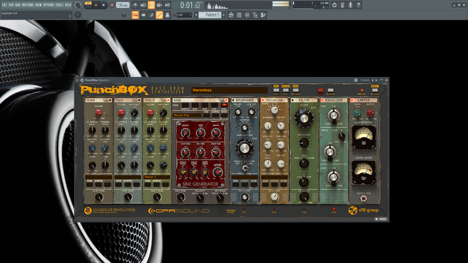The width and height of the screenshot is (468, 263).
Task: Open the VIEW menu
Action: (39, 5)
